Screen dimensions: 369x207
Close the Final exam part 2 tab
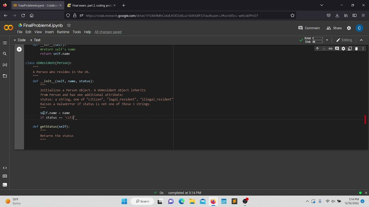[x=114, y=5]
